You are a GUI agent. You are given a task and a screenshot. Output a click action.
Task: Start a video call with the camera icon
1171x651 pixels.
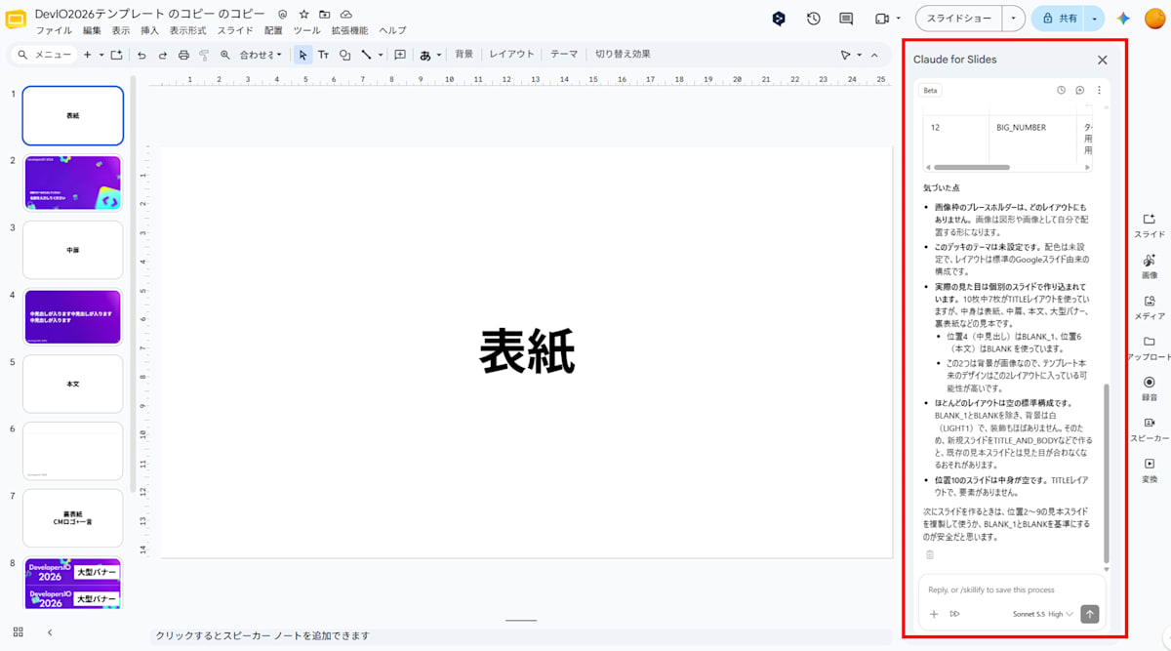(x=882, y=19)
